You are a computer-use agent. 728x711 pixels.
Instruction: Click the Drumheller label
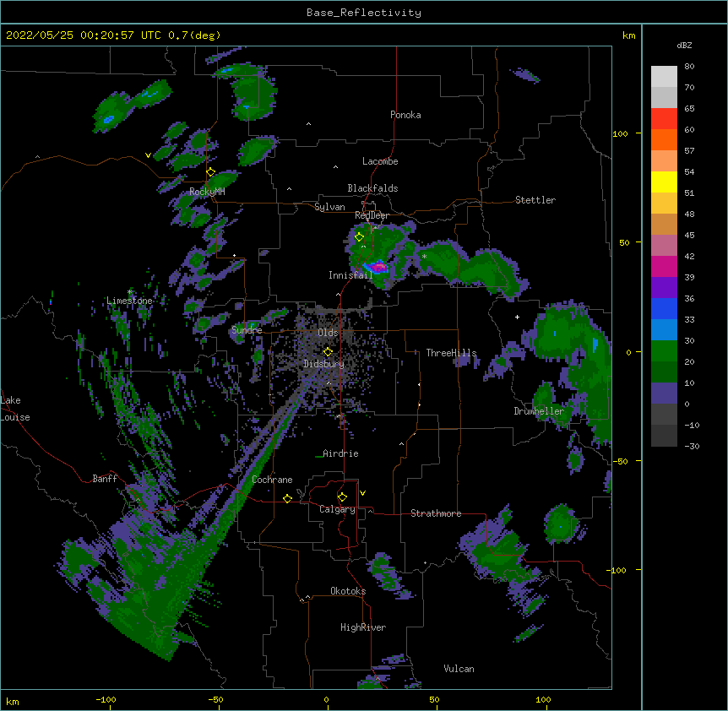(x=539, y=411)
